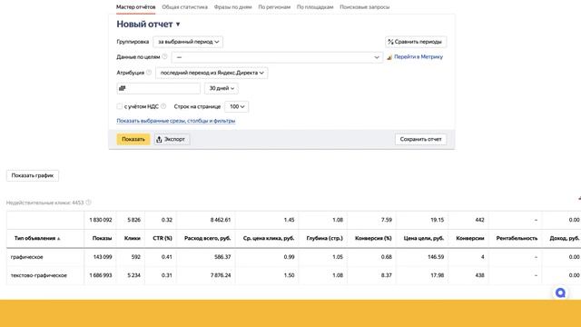The height and width of the screenshot is (327, 581).
Task: Sort by Конверсия (%) column header
Action: click(x=373, y=238)
